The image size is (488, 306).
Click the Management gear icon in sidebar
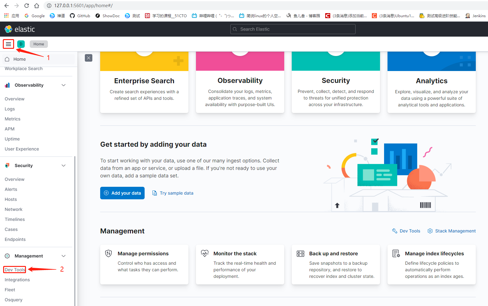coord(7,256)
